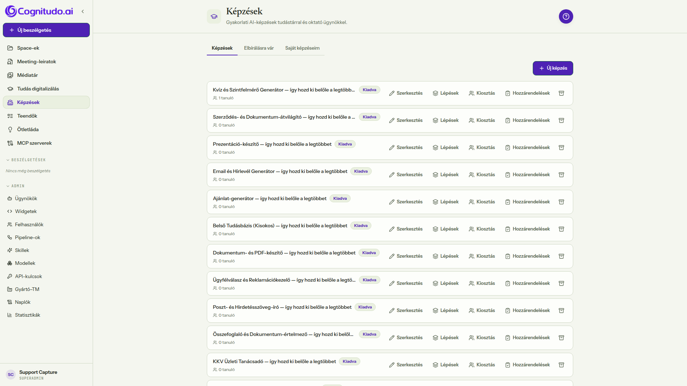This screenshot has height=386, width=687.
Task: Click Szerkesztés for Poszt- és Hirdetésszöveg-író
Action: click(x=406, y=311)
